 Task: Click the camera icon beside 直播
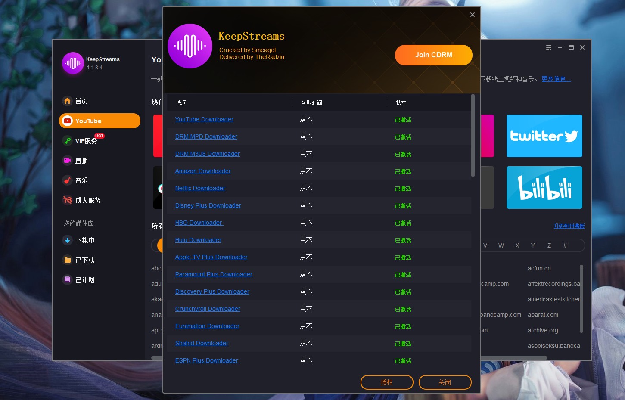point(67,160)
